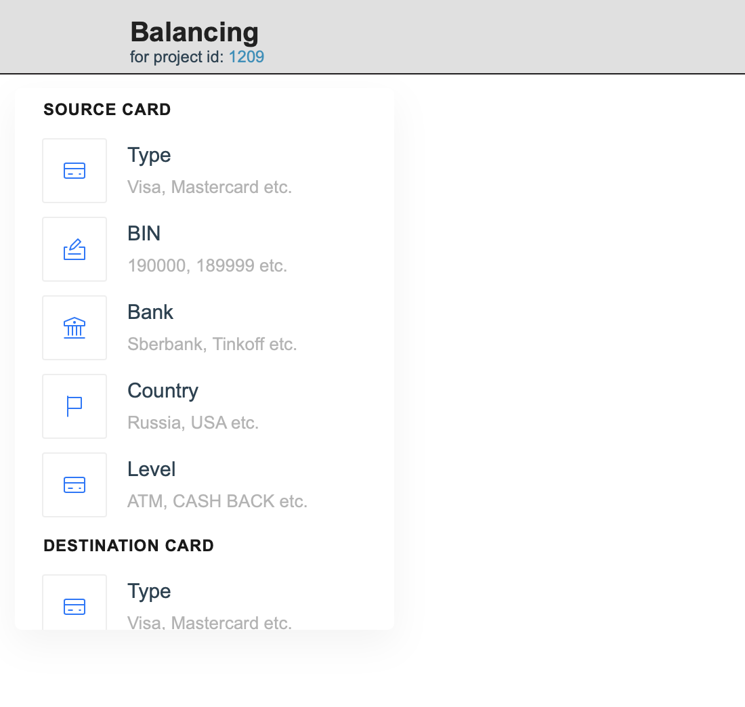745x707 pixels.
Task: Click the 'Sberbank, Tinkoff etc.' hint text
Action: [212, 344]
